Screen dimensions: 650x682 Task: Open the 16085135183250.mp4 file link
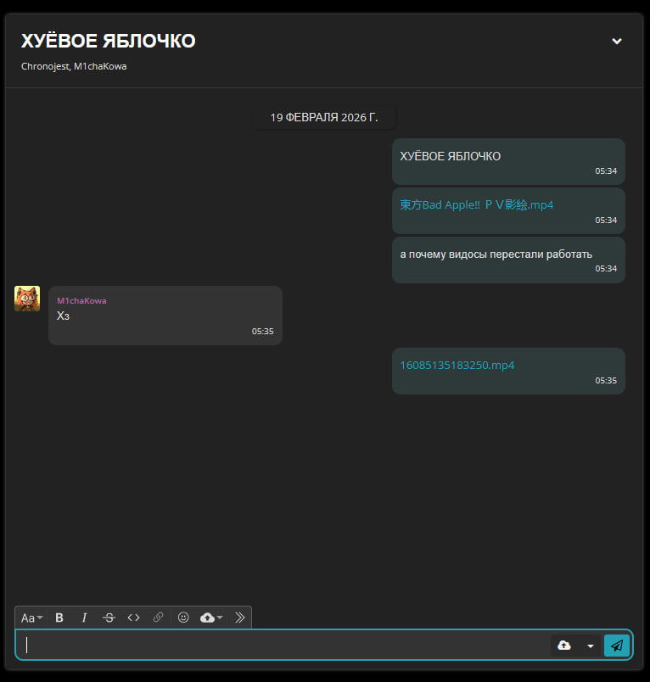click(x=457, y=366)
